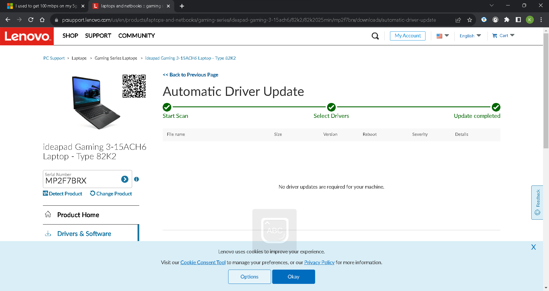Click the My Account button

click(408, 36)
